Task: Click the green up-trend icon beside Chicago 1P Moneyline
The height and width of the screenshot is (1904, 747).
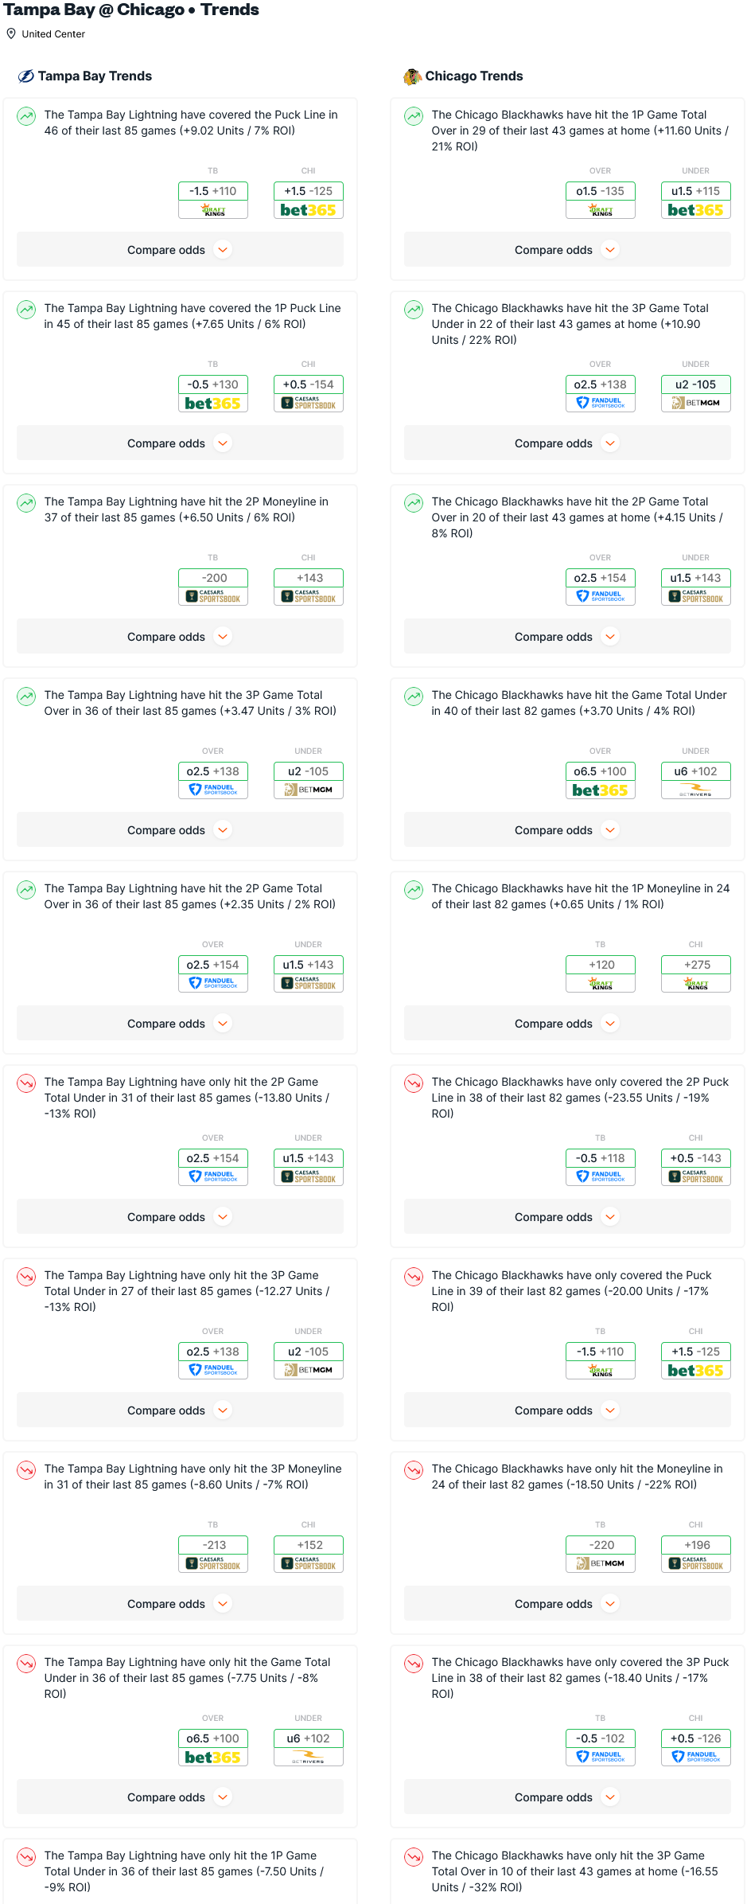Action: tap(414, 889)
